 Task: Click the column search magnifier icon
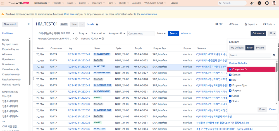274,55
